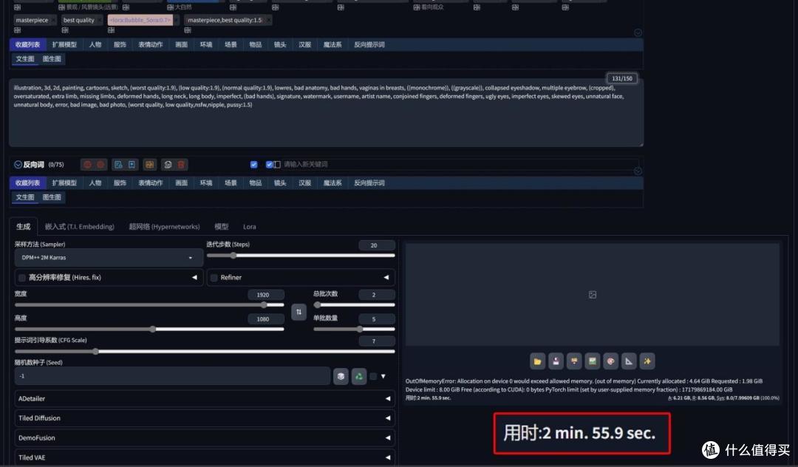Image resolution: width=798 pixels, height=467 pixels.
Task: Enable the 高分辨率修复 (Hires. fix) checkbox
Action: 22,278
